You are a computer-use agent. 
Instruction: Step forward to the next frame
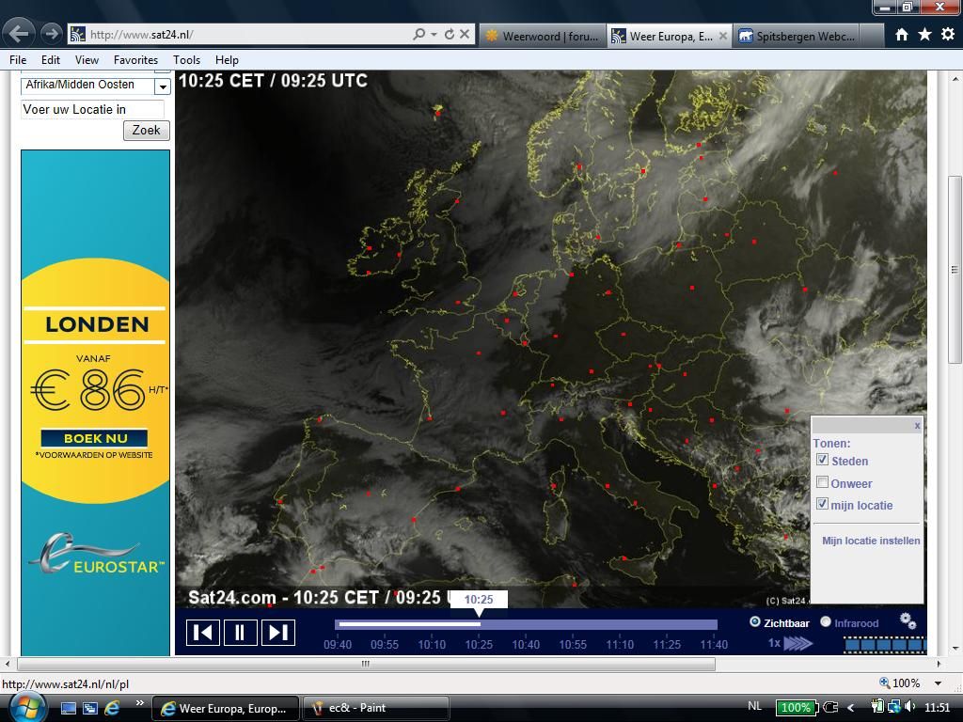(278, 633)
